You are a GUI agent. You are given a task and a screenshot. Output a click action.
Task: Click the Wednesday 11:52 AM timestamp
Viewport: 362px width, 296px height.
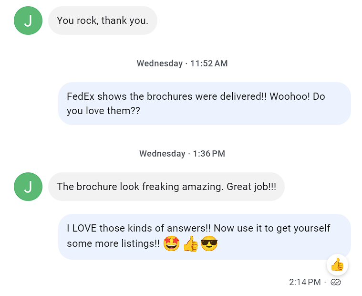[x=182, y=63]
